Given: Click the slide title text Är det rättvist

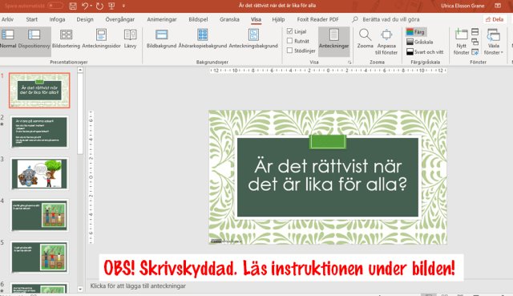Looking at the screenshot, I should [x=328, y=176].
